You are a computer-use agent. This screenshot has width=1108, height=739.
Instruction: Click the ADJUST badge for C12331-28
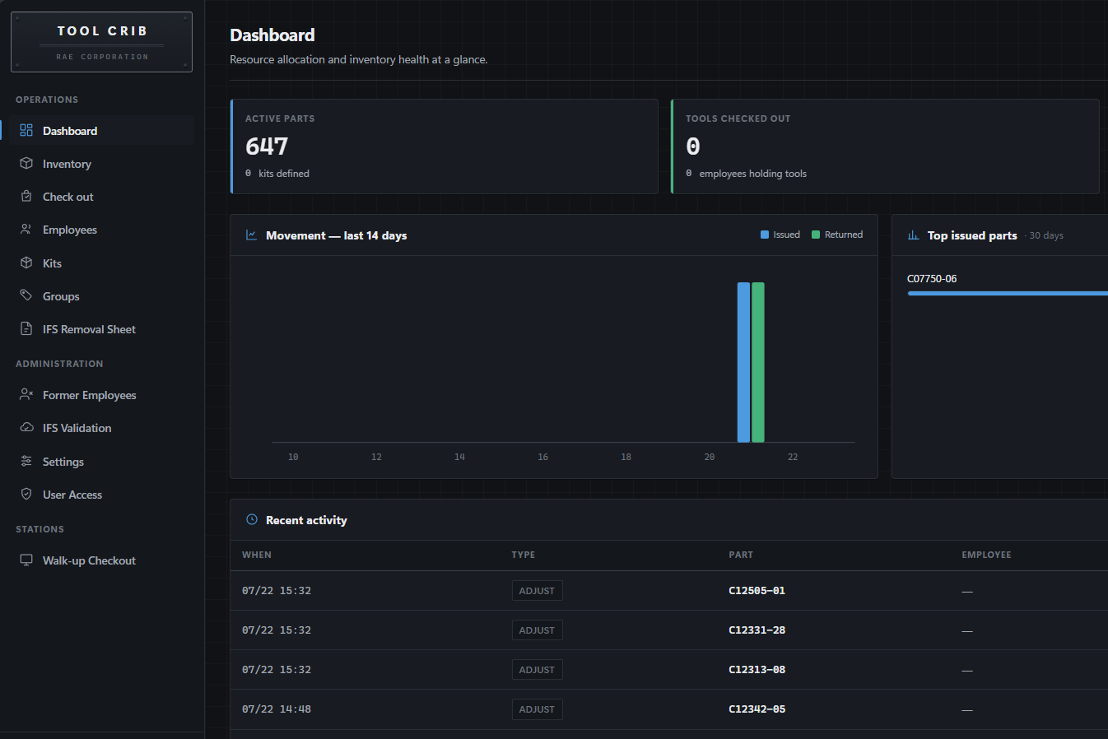coord(537,630)
